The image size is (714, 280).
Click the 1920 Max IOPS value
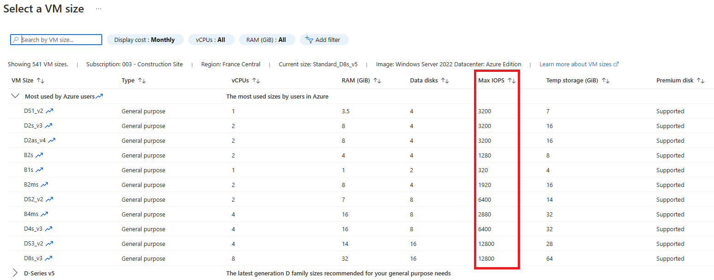[485, 185]
